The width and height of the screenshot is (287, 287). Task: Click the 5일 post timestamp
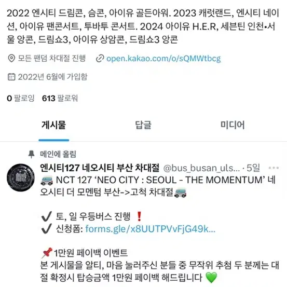coord(253,168)
